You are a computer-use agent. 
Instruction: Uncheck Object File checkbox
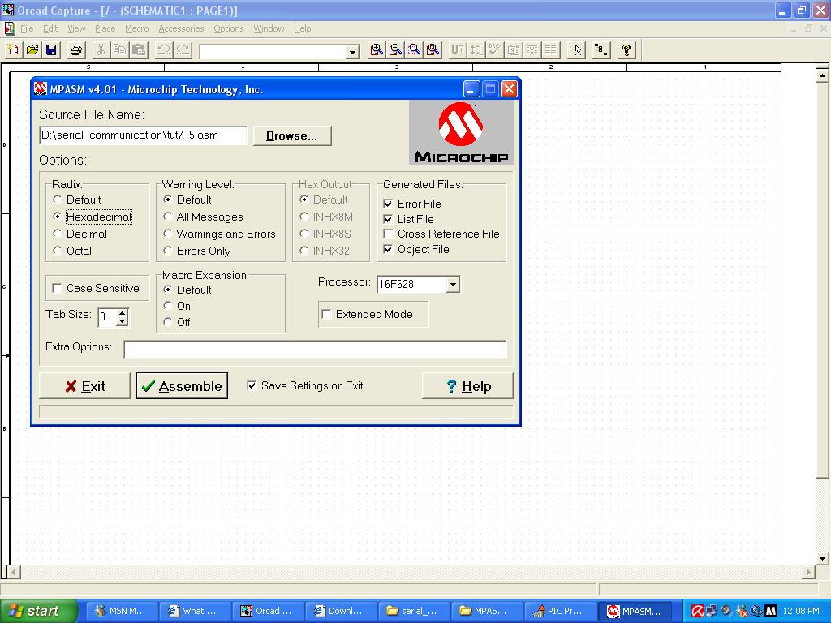(389, 249)
